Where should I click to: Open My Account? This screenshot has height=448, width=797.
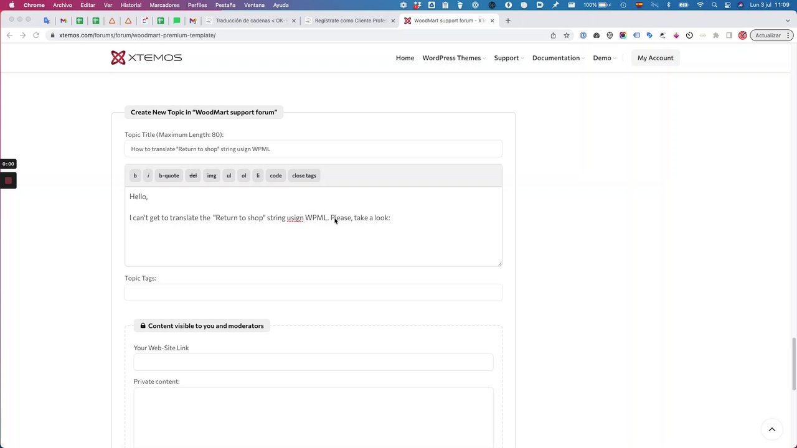(655, 58)
